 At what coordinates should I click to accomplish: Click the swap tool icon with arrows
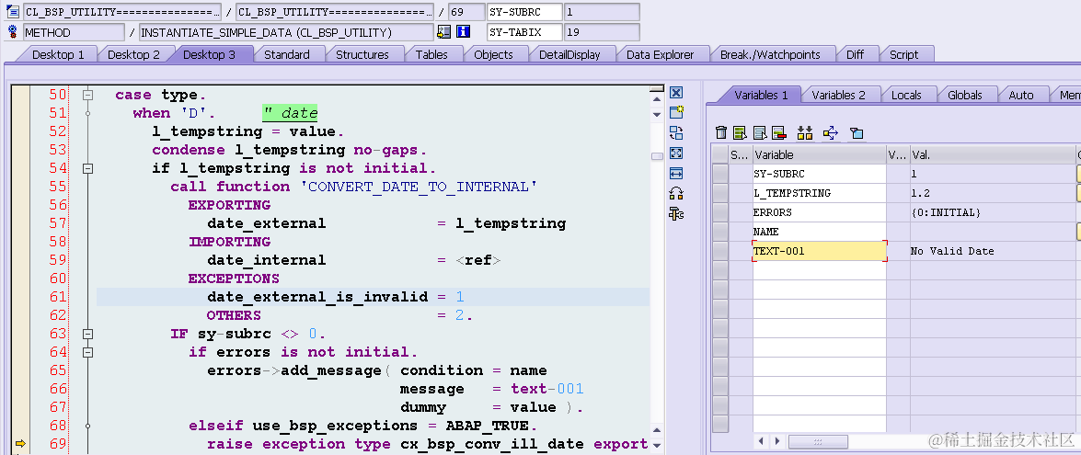pyautogui.click(x=676, y=133)
